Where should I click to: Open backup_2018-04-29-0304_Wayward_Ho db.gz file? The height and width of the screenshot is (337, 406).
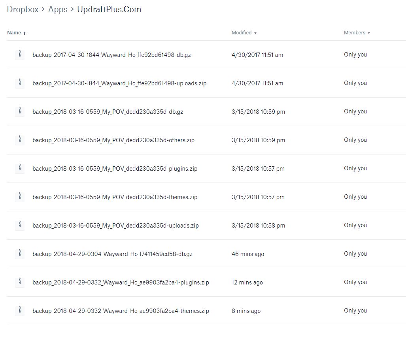point(112,254)
